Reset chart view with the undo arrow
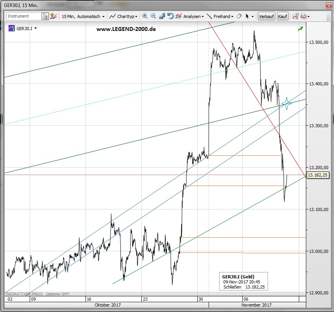This screenshot has width=334, height=312. tap(170, 16)
